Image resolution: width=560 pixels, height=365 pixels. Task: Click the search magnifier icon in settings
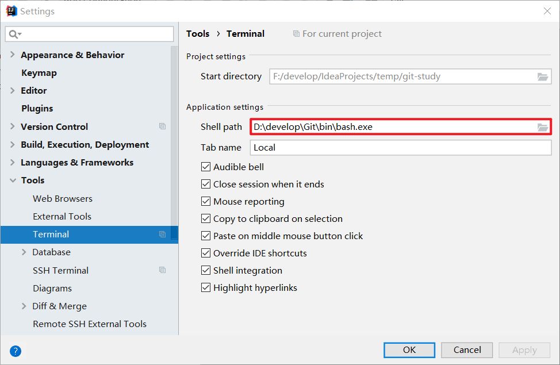coord(13,34)
